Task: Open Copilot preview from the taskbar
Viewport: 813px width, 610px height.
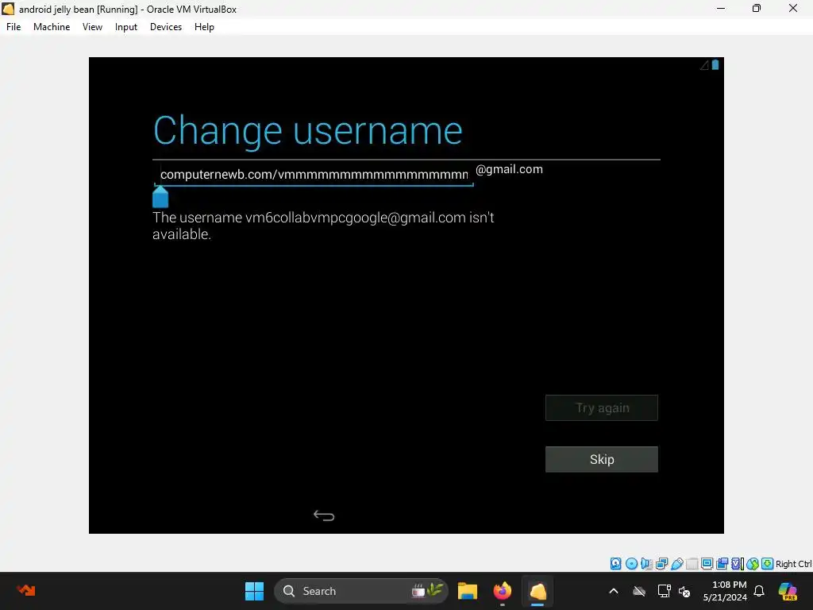Action: 788,591
